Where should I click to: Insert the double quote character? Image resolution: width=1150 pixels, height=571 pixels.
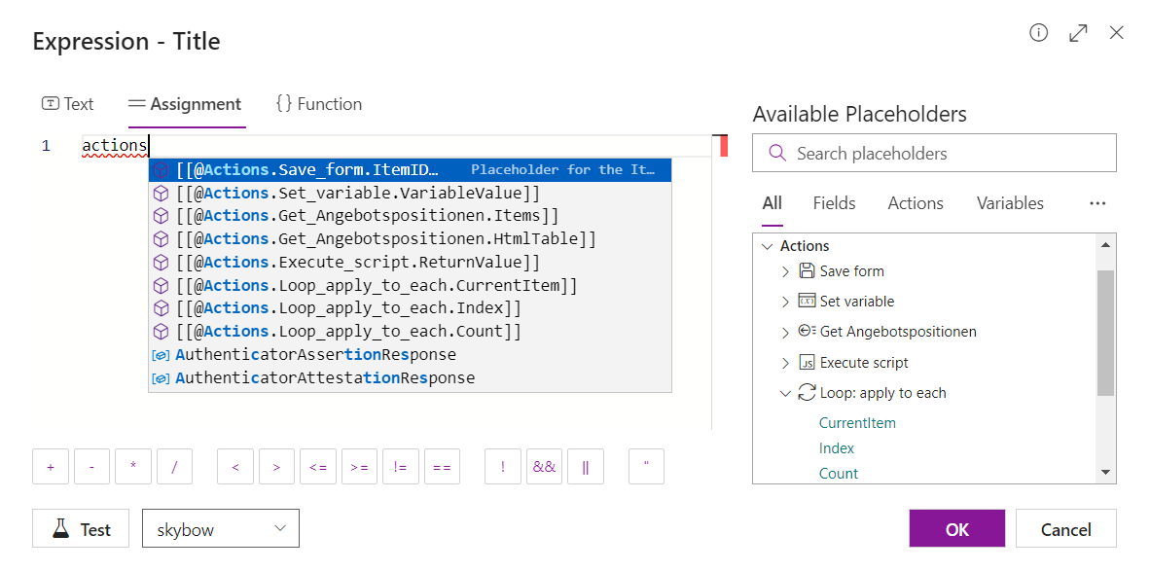(x=646, y=467)
